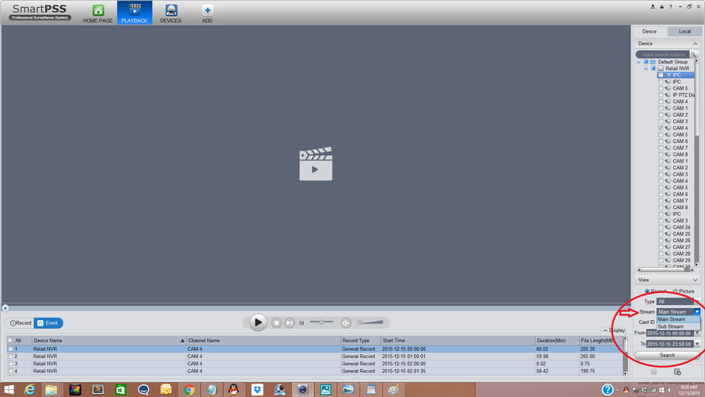This screenshot has width=705, height=397.
Task: Open Chrome from the Windows taskbar
Action: tap(189, 390)
